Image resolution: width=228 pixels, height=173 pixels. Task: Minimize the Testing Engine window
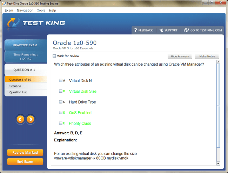click(205, 2)
